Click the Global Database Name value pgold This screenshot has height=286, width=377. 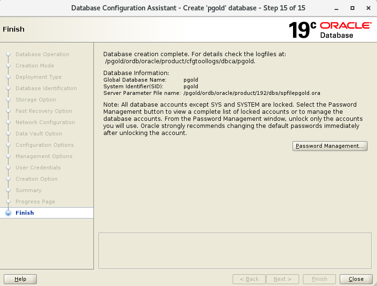click(x=191, y=80)
